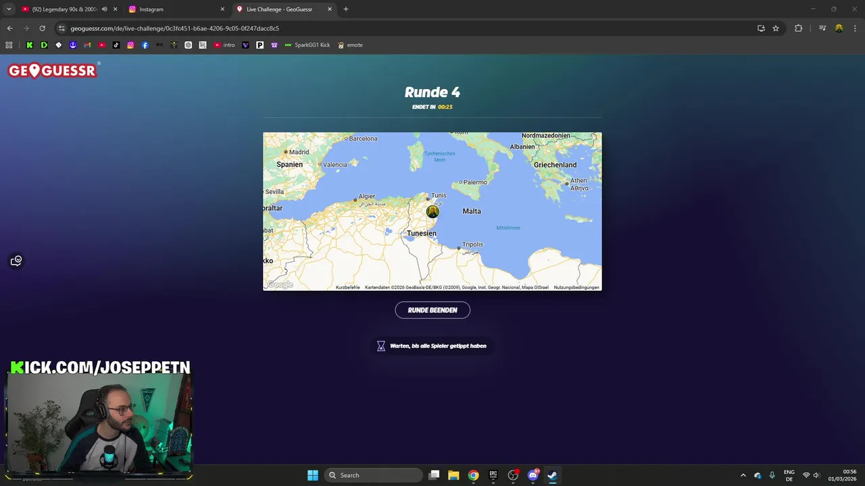Click the Barcelona label on the map
This screenshot has height=486, width=865.
(363, 138)
